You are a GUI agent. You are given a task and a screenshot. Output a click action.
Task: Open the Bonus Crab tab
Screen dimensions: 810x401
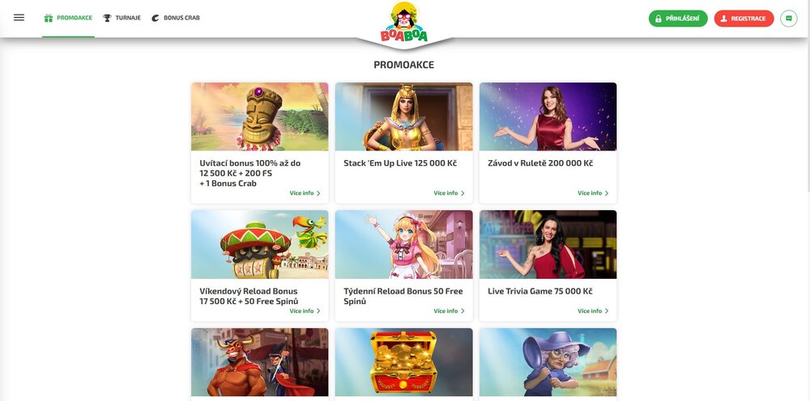coord(176,18)
